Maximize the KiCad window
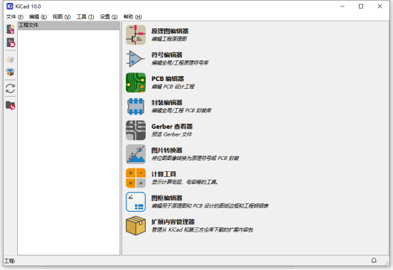 pyautogui.click(x=361, y=6)
